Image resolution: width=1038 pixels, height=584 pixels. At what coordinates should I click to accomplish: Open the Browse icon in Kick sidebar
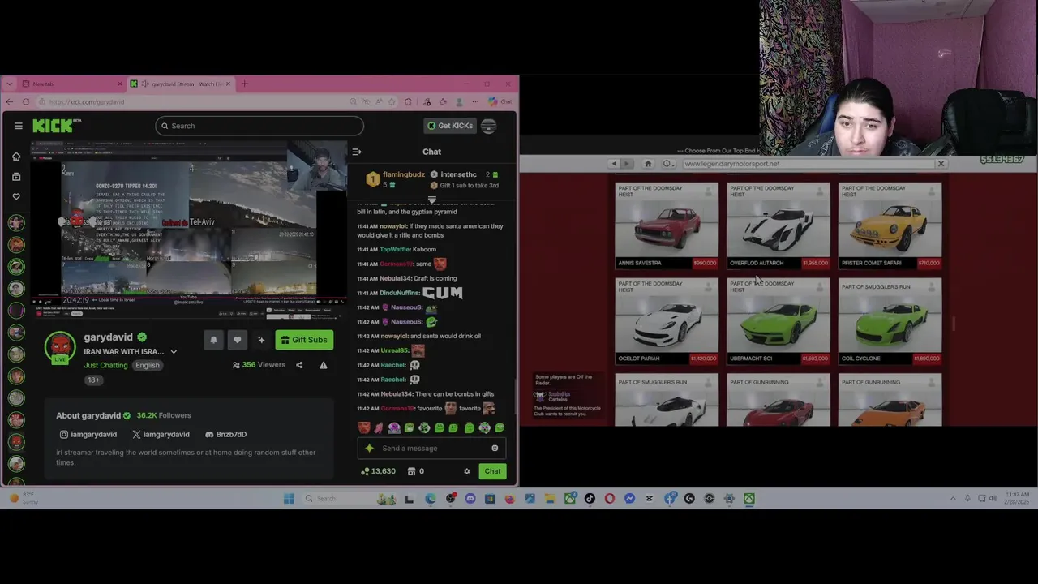pos(16,177)
